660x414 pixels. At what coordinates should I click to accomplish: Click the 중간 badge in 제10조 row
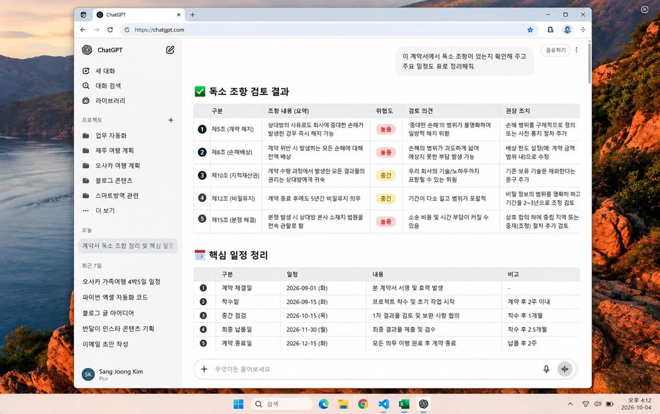point(386,175)
